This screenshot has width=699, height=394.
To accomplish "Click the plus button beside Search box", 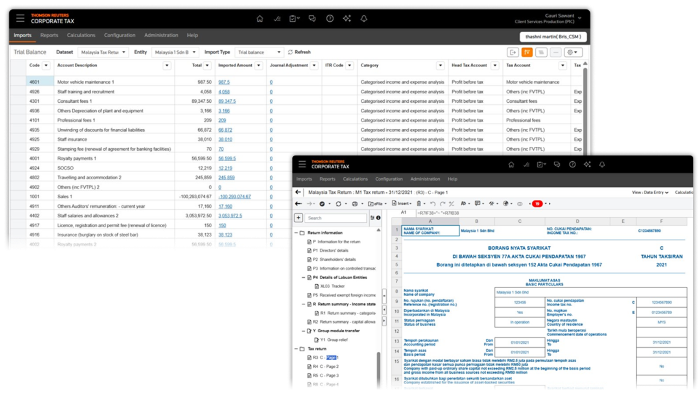I will pyautogui.click(x=299, y=217).
